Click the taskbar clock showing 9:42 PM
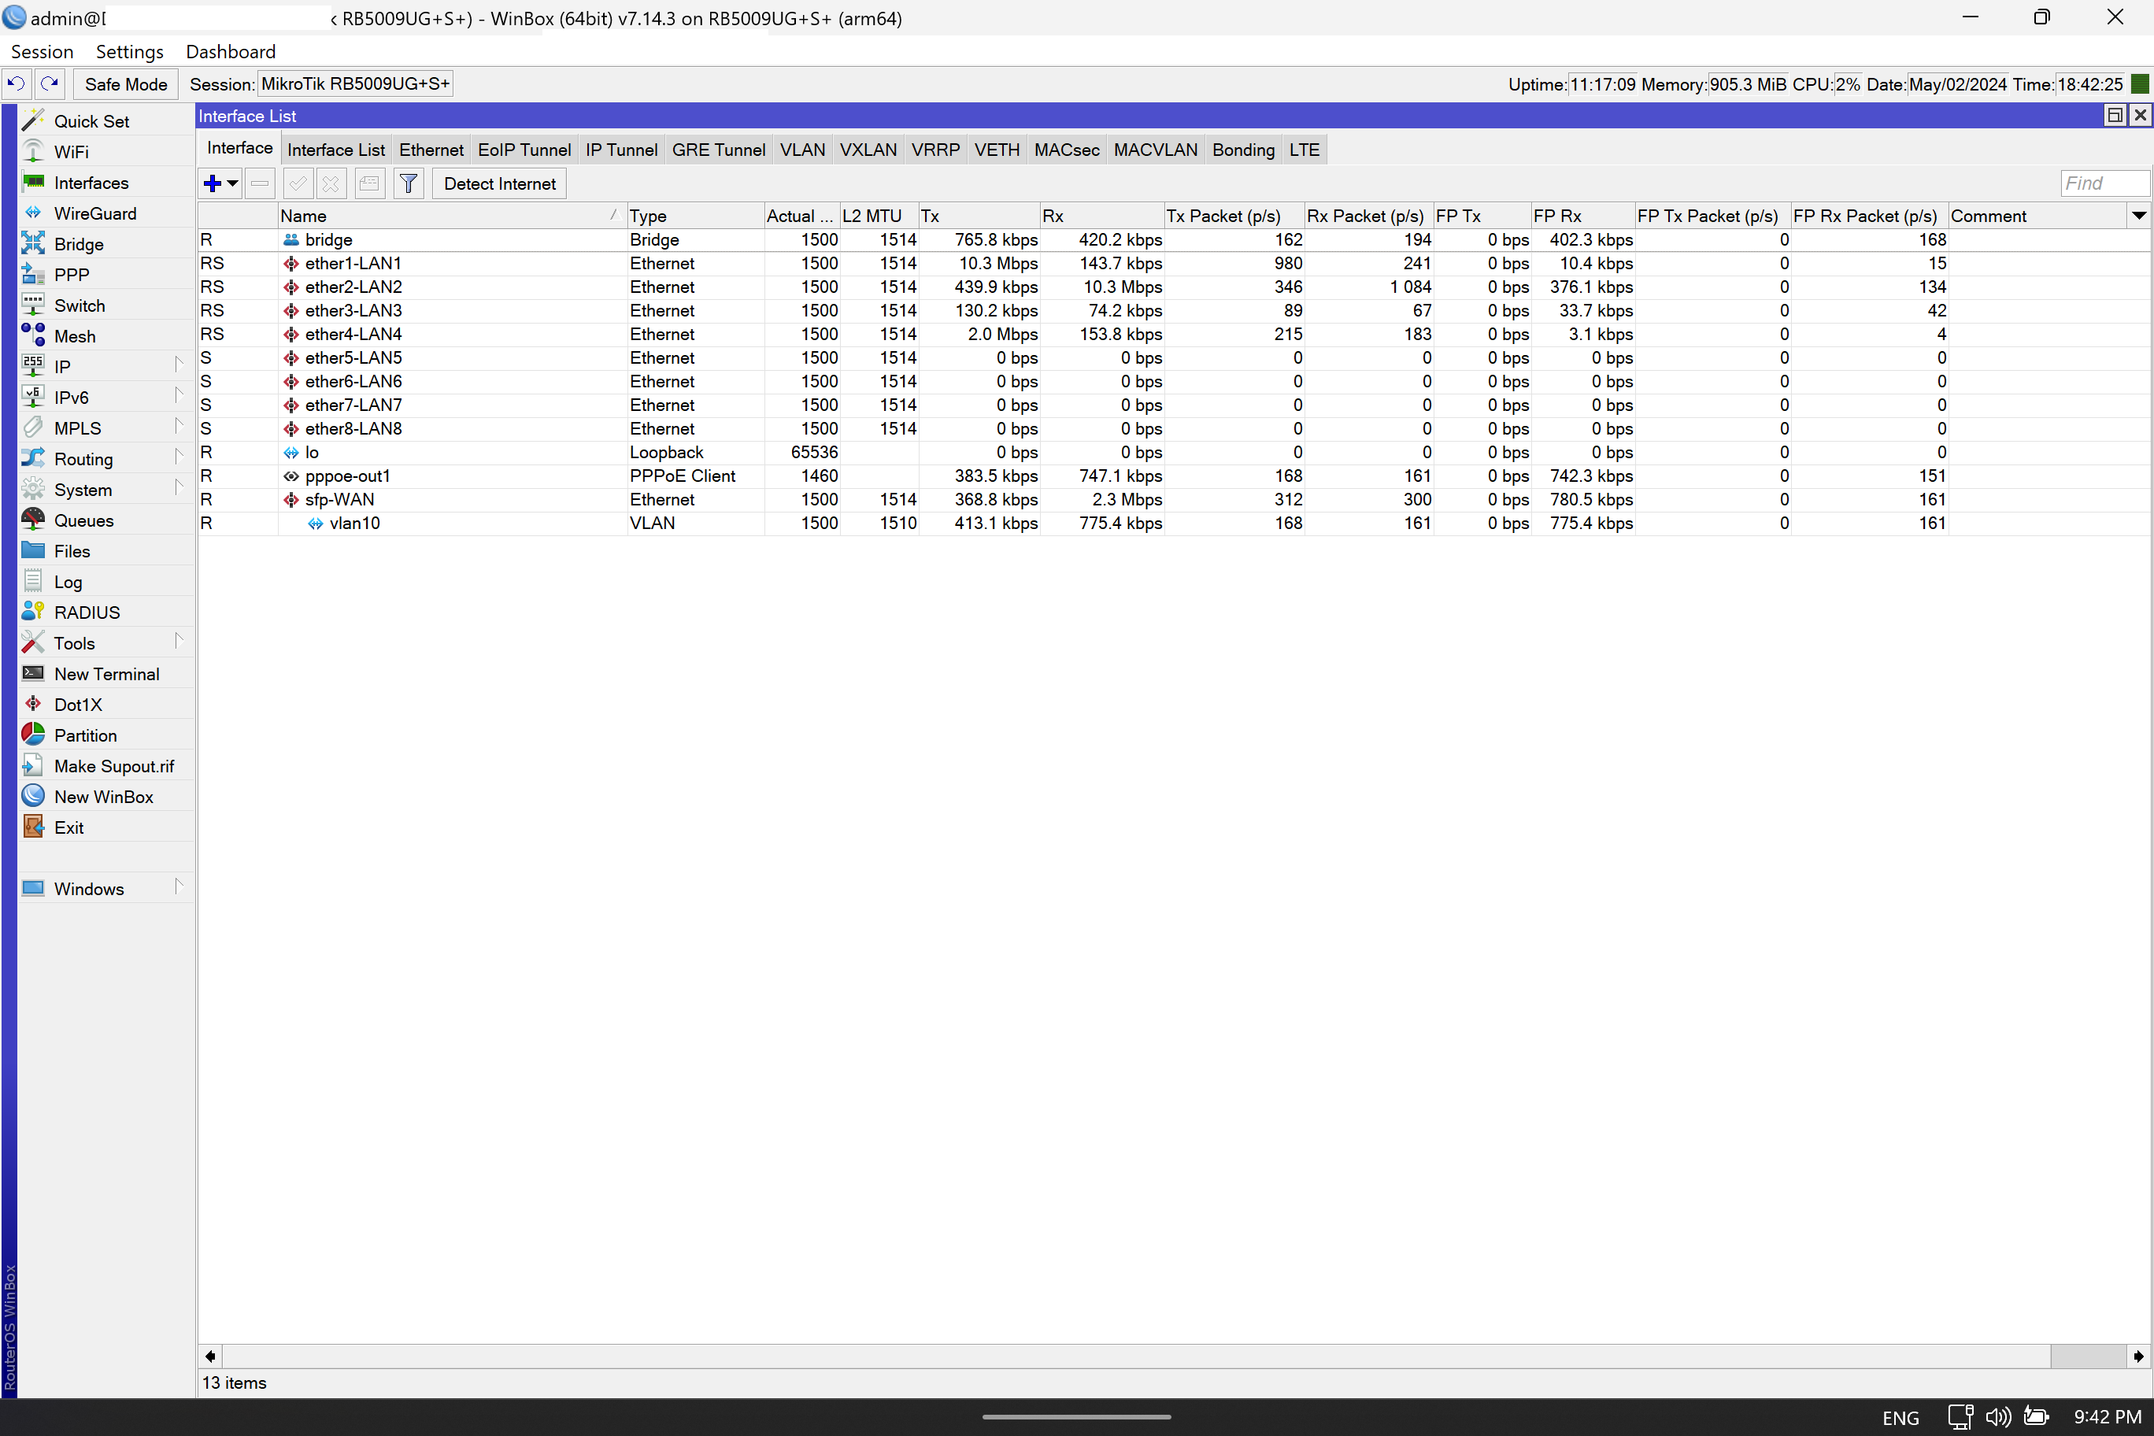Screen dimensions: 2154x1436 [x=2107, y=1417]
